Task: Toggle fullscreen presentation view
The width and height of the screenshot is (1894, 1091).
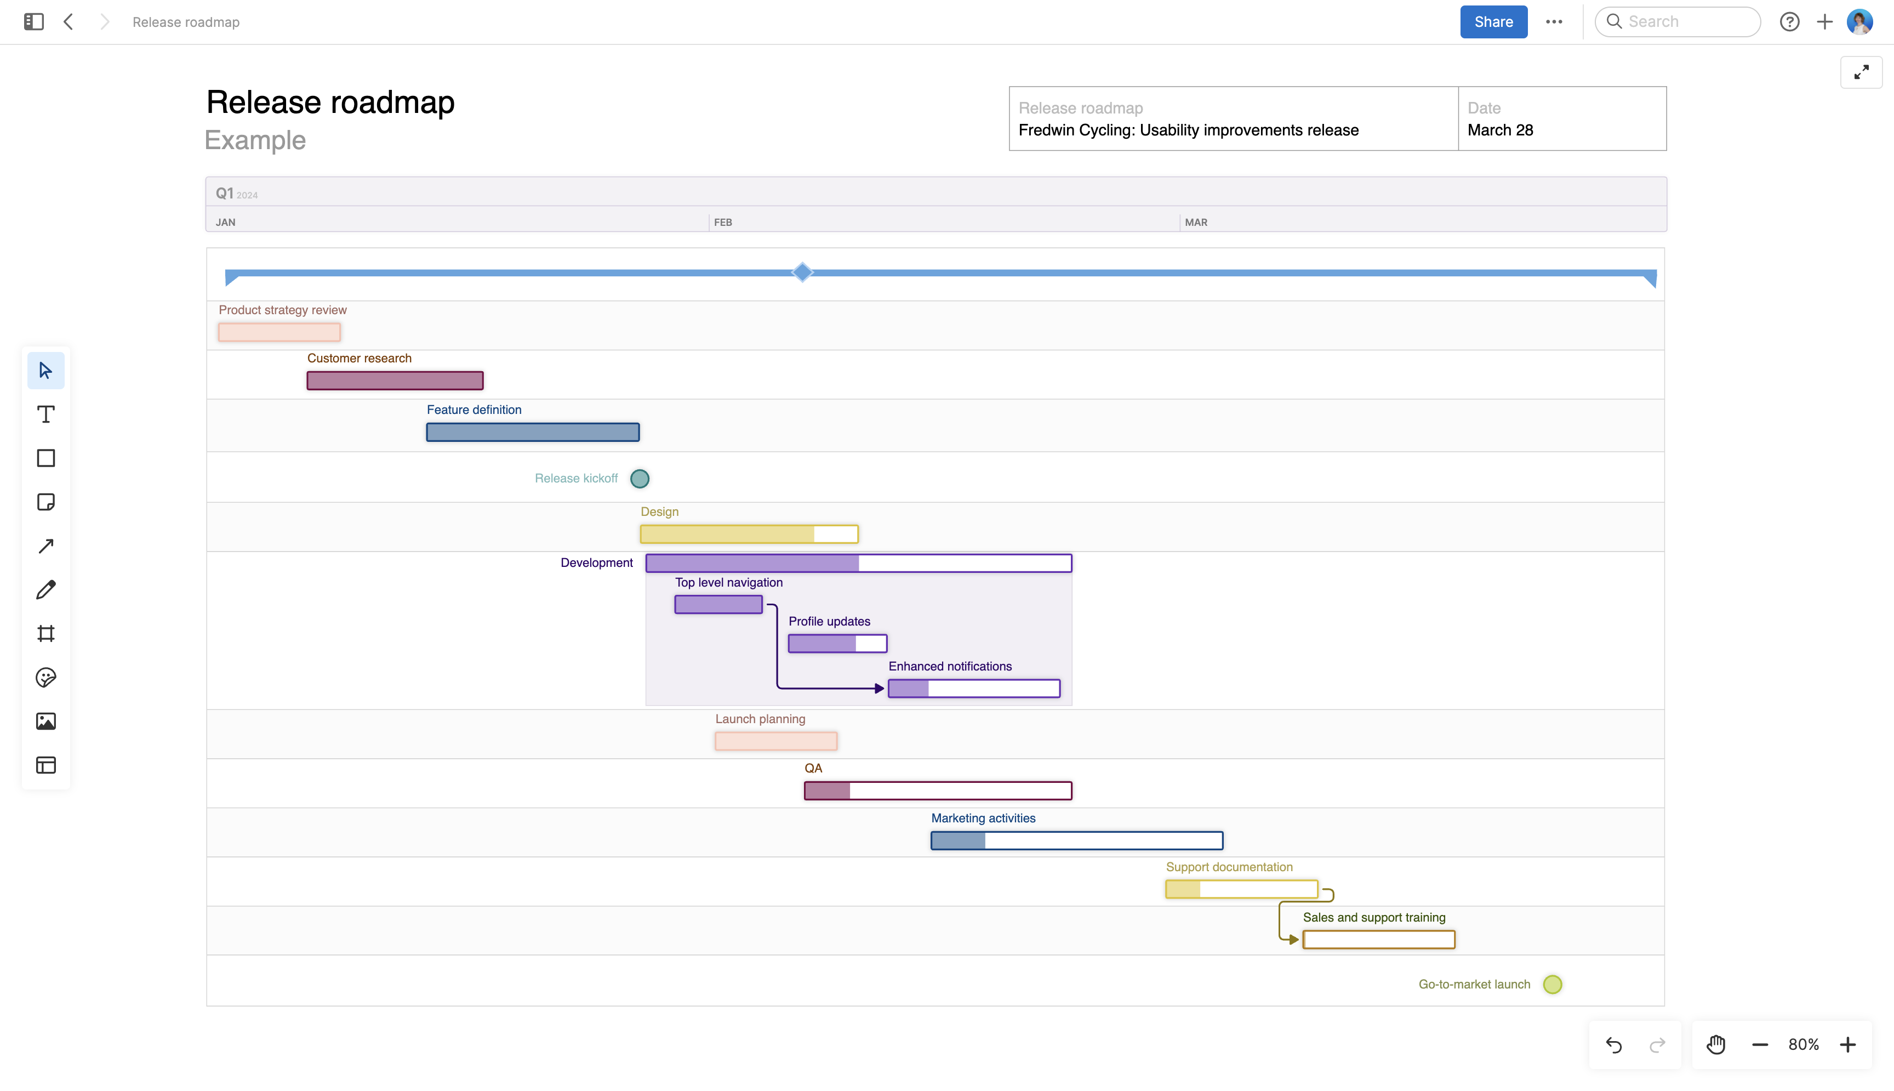Action: 1861,72
